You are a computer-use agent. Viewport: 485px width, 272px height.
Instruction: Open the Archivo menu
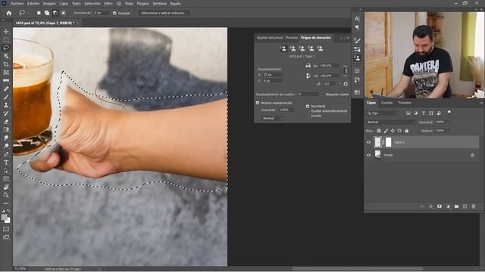(17, 3)
